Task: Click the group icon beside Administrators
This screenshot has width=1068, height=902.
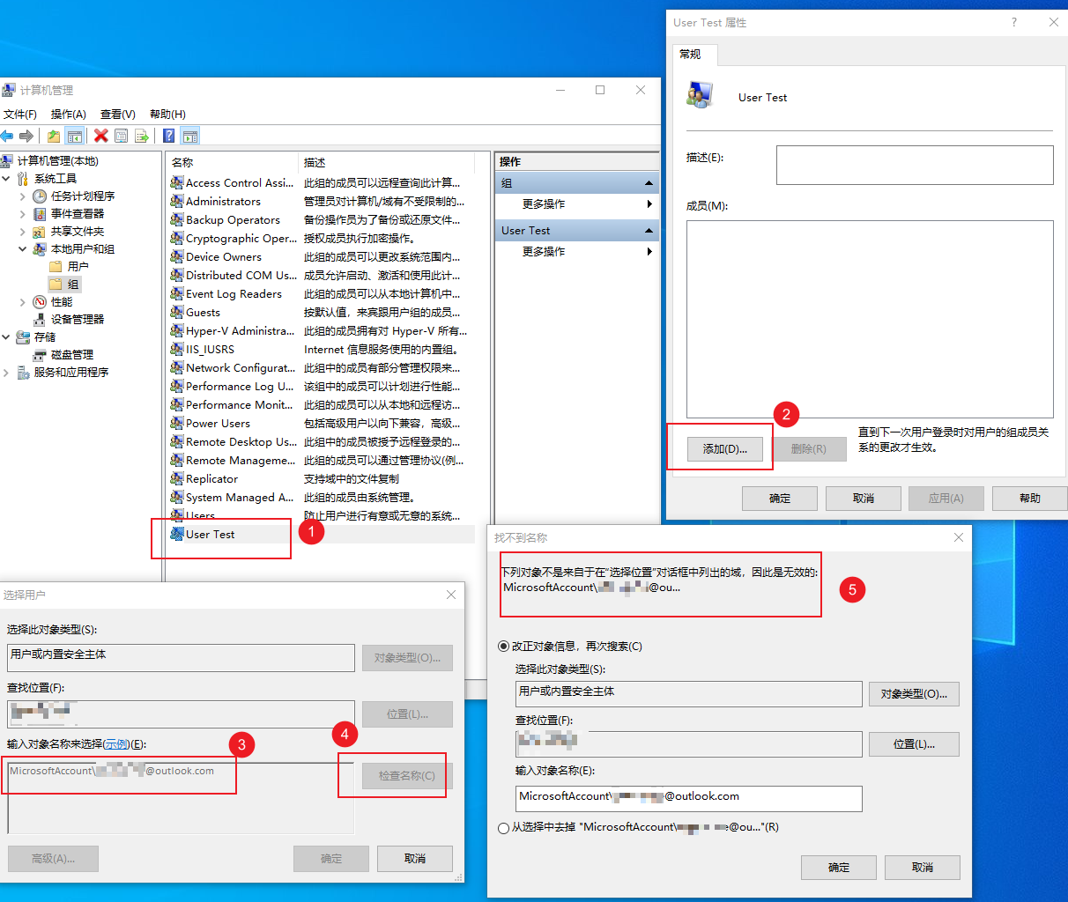Action: pyautogui.click(x=177, y=202)
